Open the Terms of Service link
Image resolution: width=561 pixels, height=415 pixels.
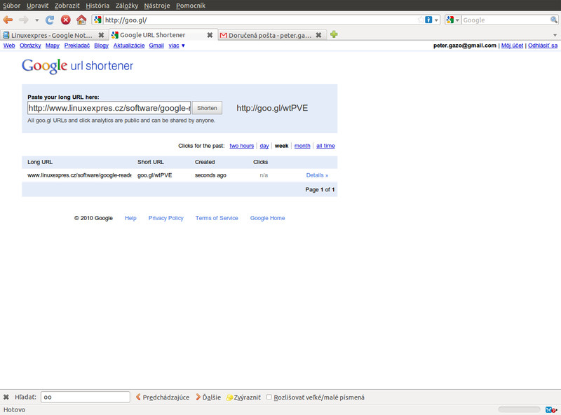point(217,218)
